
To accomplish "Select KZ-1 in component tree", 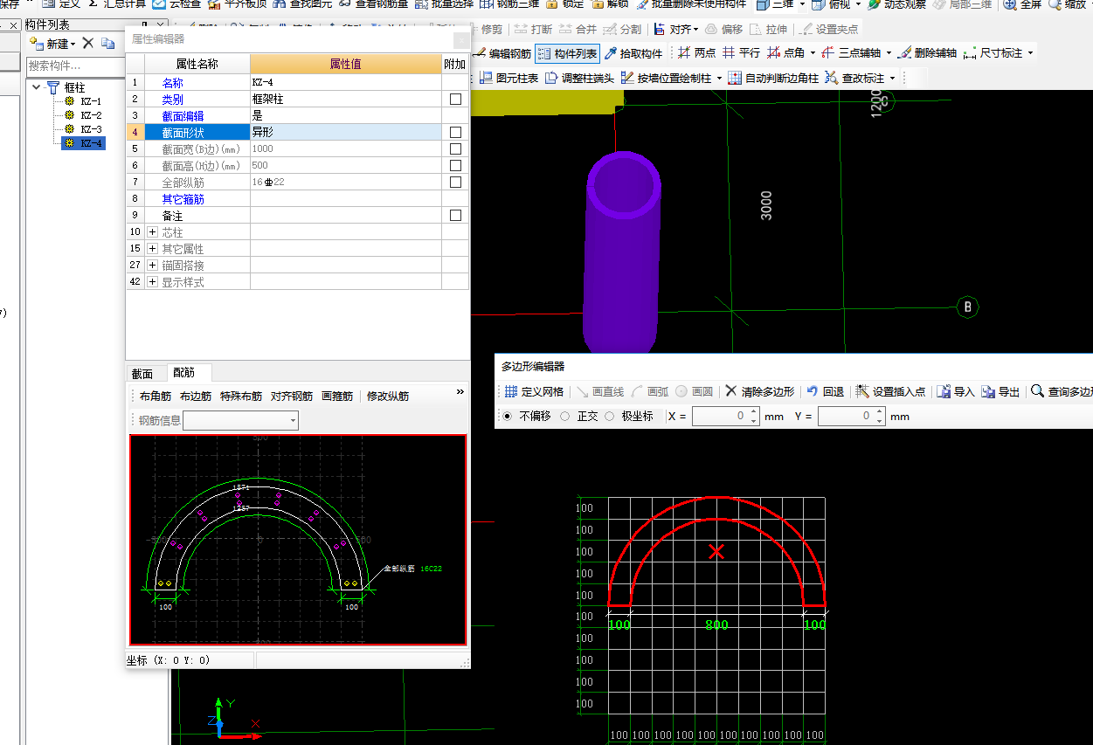I will (x=91, y=101).
